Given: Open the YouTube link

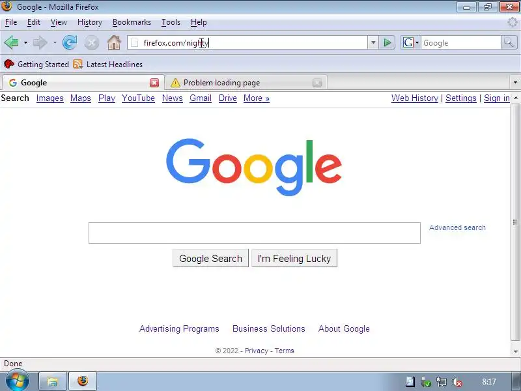Looking at the screenshot, I should click(138, 98).
